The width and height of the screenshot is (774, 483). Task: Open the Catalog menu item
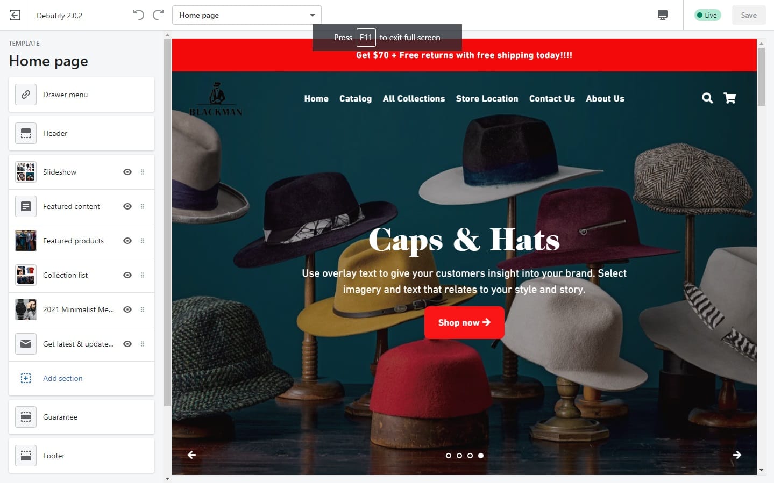click(x=356, y=99)
